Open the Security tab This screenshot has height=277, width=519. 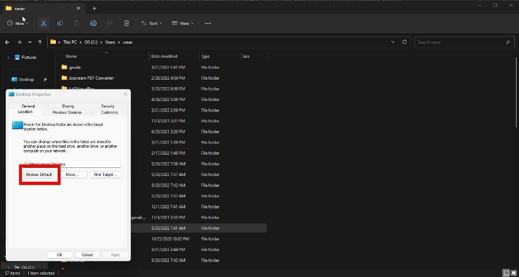(108, 106)
